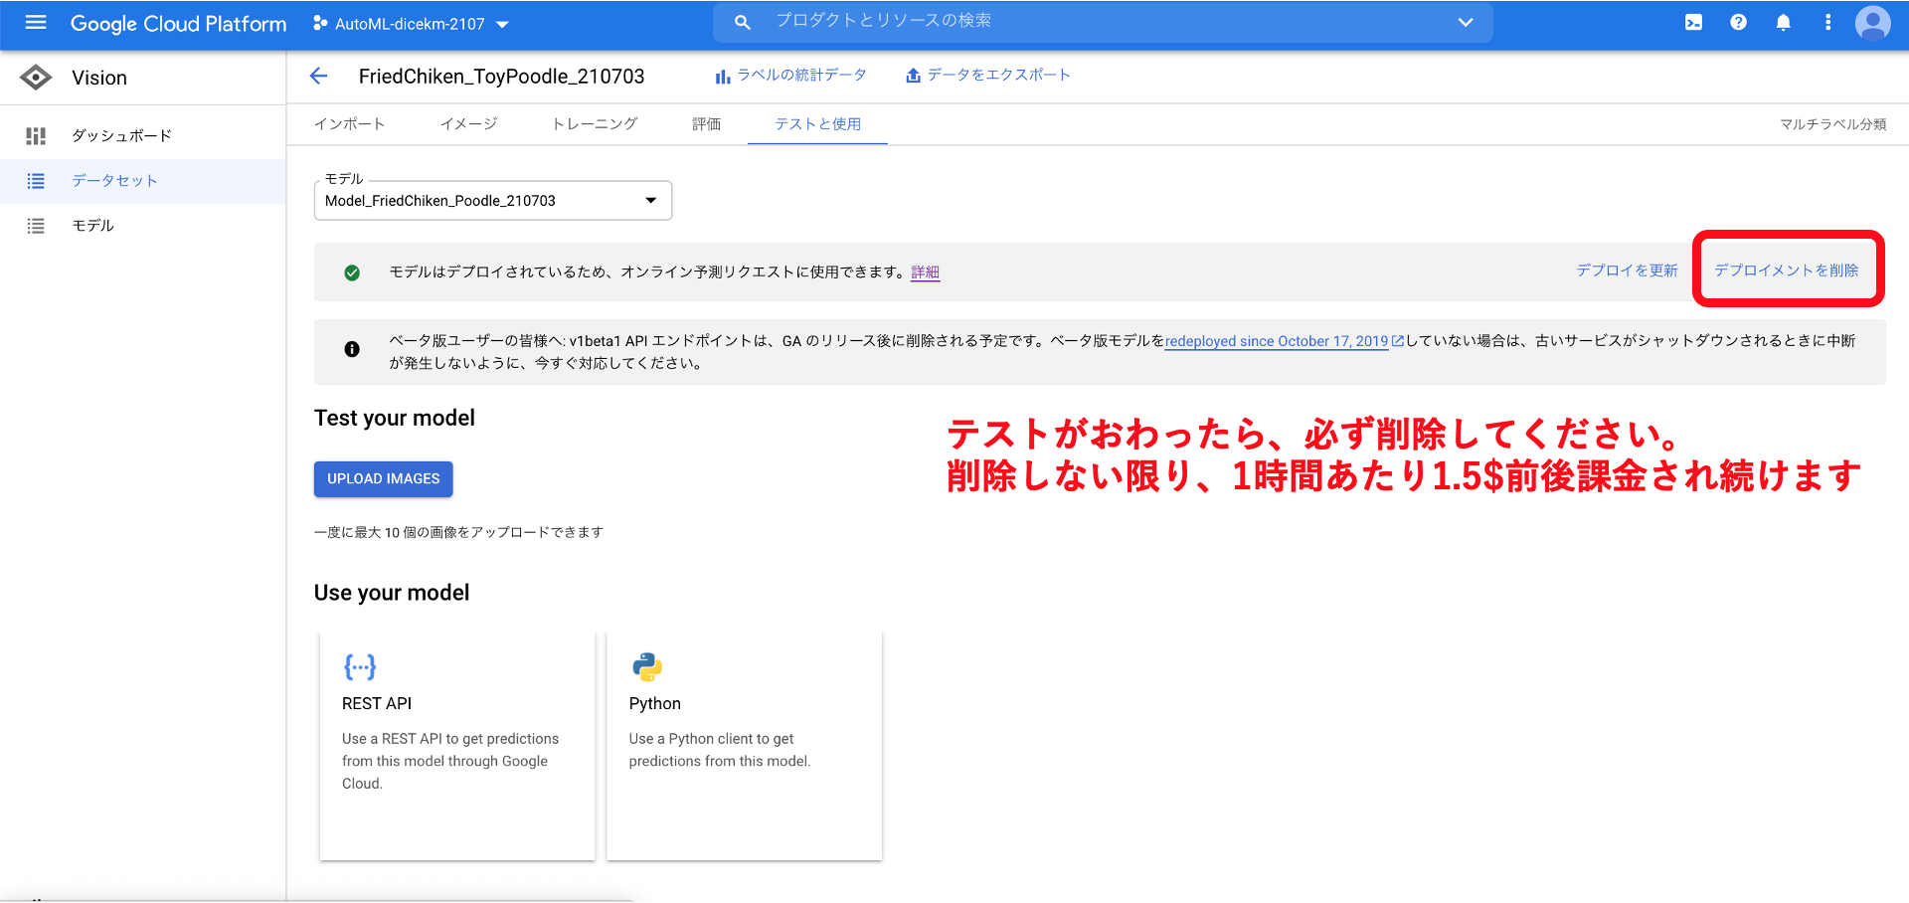Click the project hexagon icon beside AutoML-dicekm-2107

point(320,23)
